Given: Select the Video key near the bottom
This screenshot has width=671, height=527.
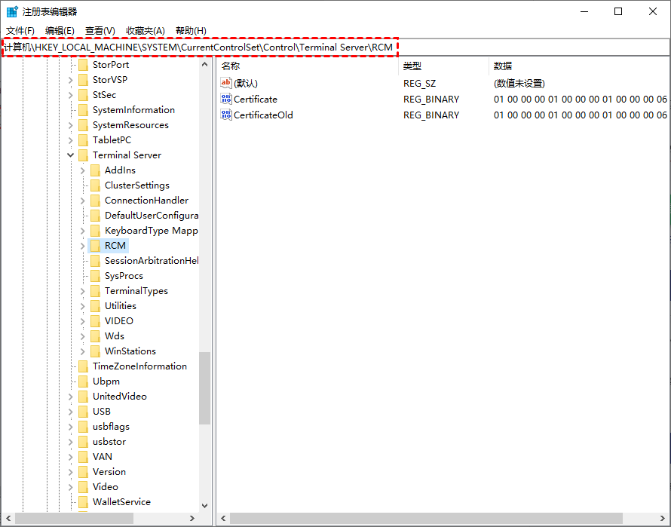Looking at the screenshot, I should coord(106,487).
